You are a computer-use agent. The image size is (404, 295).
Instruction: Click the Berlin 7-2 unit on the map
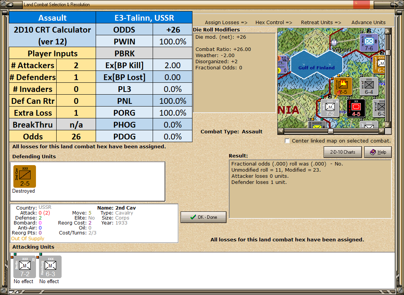[x=330, y=108]
